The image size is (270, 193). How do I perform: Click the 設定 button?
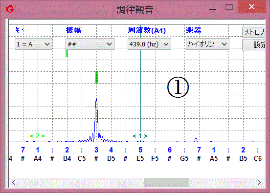point(253,45)
